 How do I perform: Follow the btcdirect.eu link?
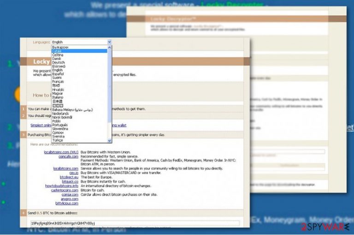pyautogui.click(x=69, y=177)
